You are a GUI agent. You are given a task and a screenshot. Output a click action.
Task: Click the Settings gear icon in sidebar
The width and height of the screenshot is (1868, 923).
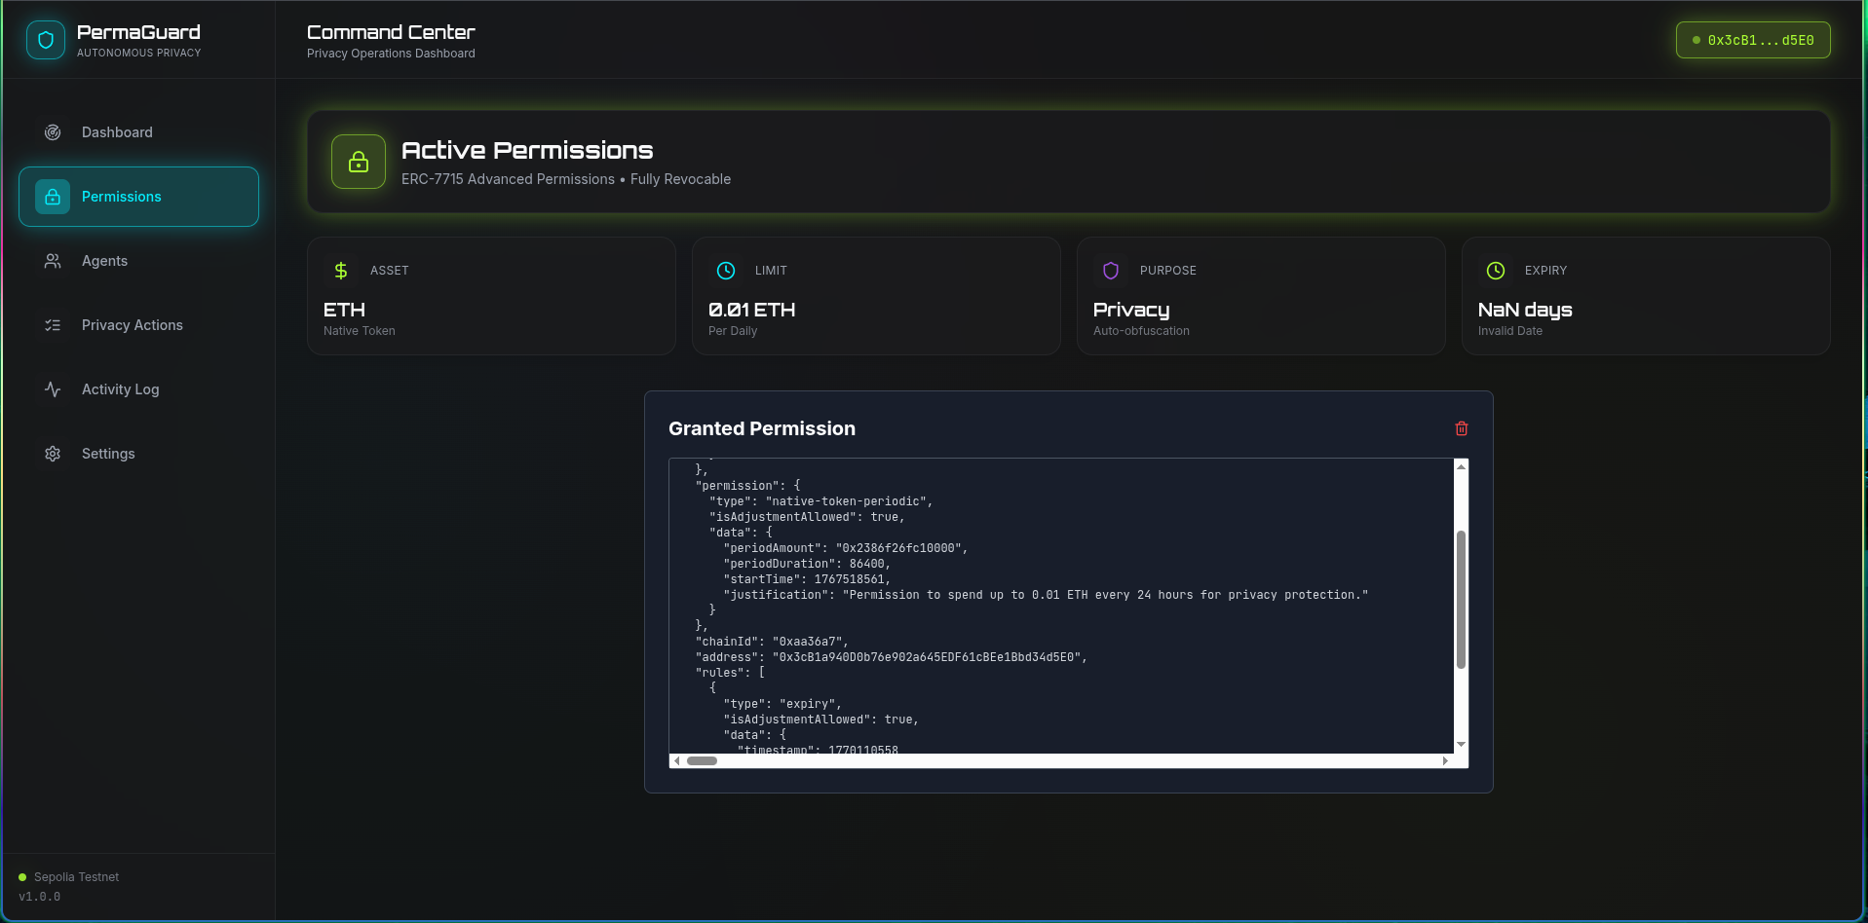point(53,454)
